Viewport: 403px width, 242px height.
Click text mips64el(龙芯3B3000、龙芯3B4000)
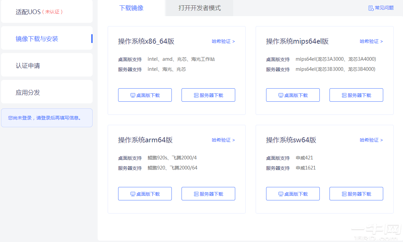[336, 69]
